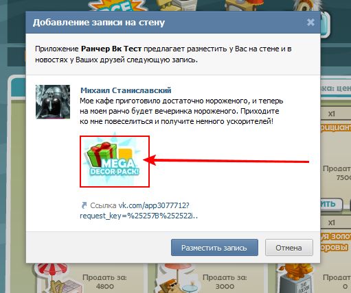Screen dimensions: 351x293
Task: Click the Продать за: 3000 sell label
Action: [225, 281]
